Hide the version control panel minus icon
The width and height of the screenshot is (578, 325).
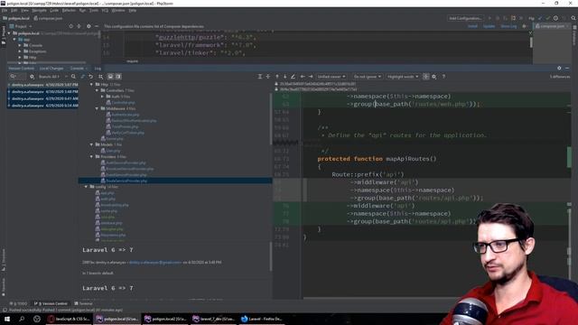point(567,69)
